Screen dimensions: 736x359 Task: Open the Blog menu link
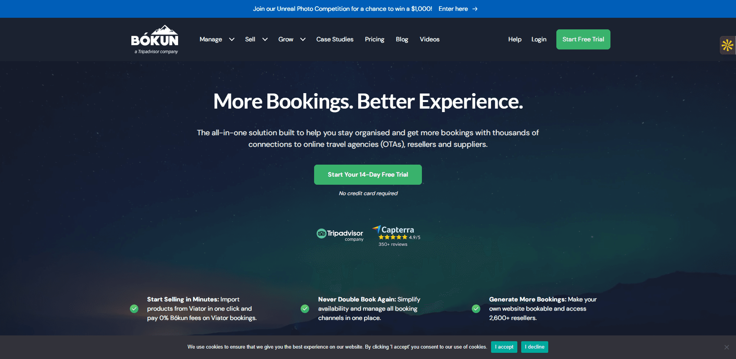coord(402,39)
